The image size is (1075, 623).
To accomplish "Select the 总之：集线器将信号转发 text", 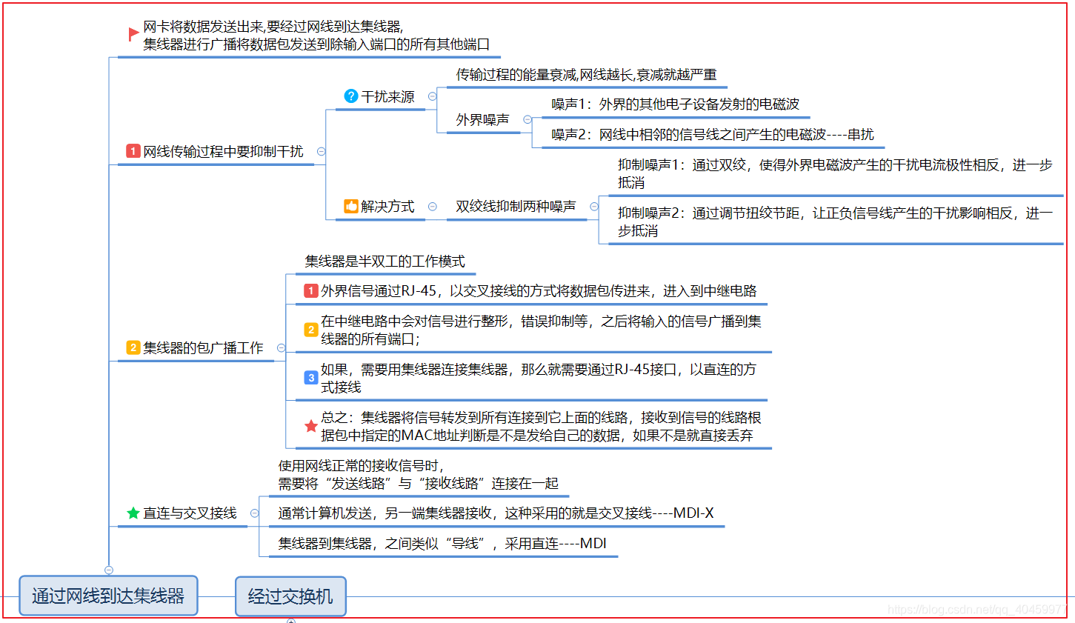I will 541,426.
